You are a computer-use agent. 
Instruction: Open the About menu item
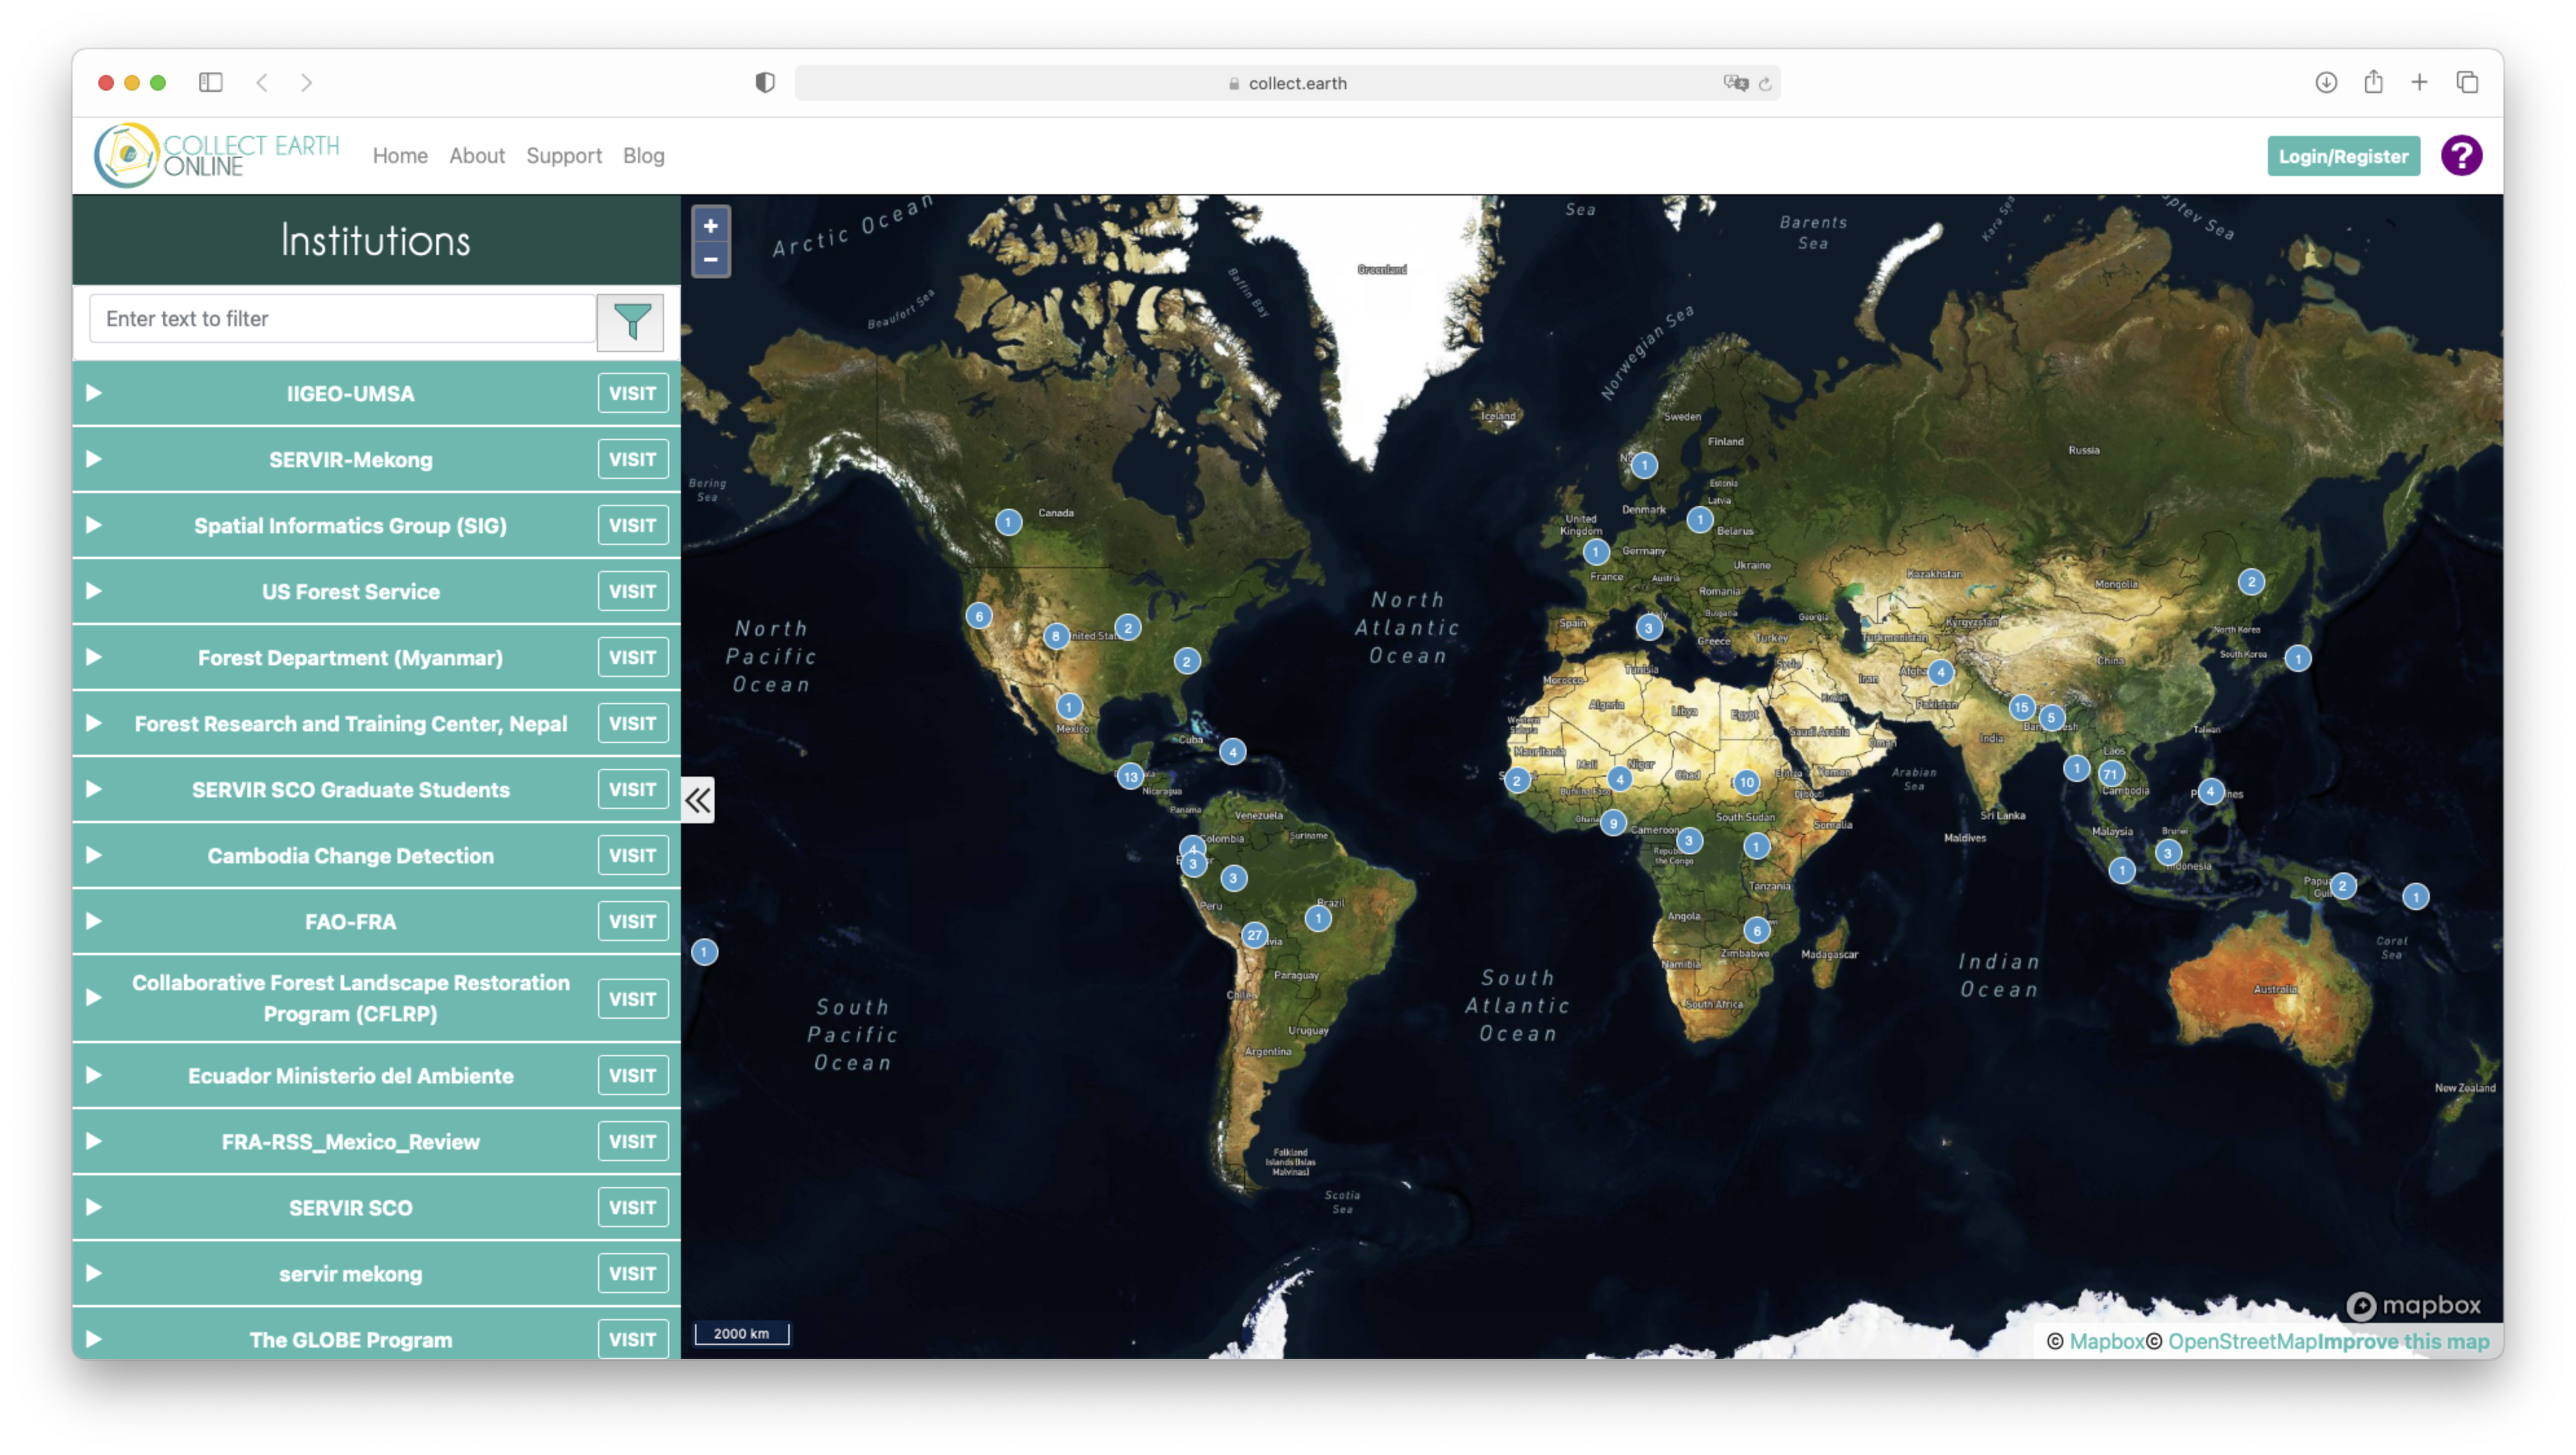coord(476,156)
